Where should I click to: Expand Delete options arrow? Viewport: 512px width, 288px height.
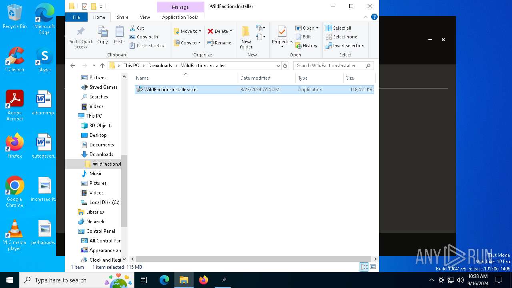click(231, 31)
